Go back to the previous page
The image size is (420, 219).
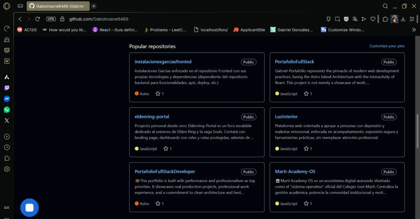point(20,19)
